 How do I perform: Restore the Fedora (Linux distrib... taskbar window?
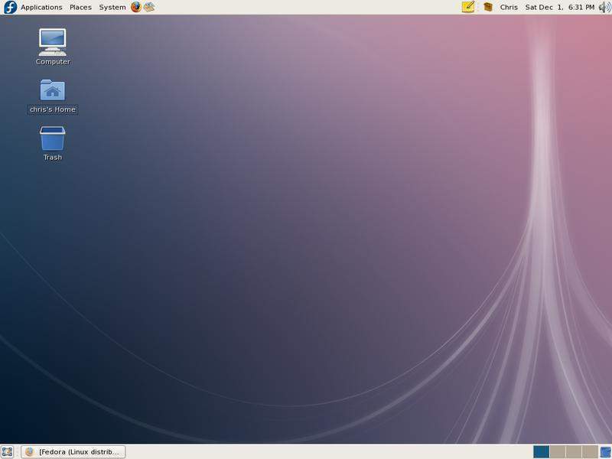73,451
